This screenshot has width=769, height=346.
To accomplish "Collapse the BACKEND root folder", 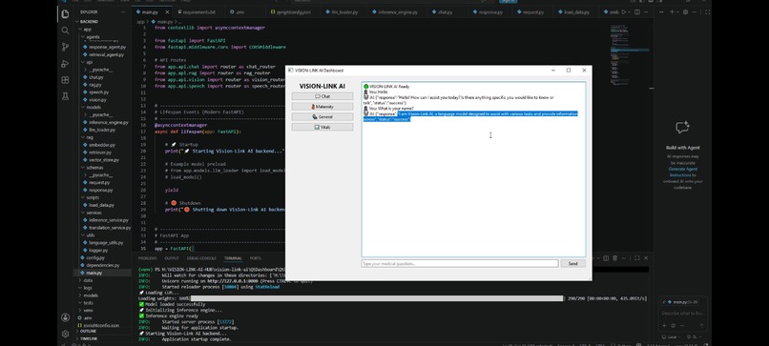I will (x=104, y=22).
